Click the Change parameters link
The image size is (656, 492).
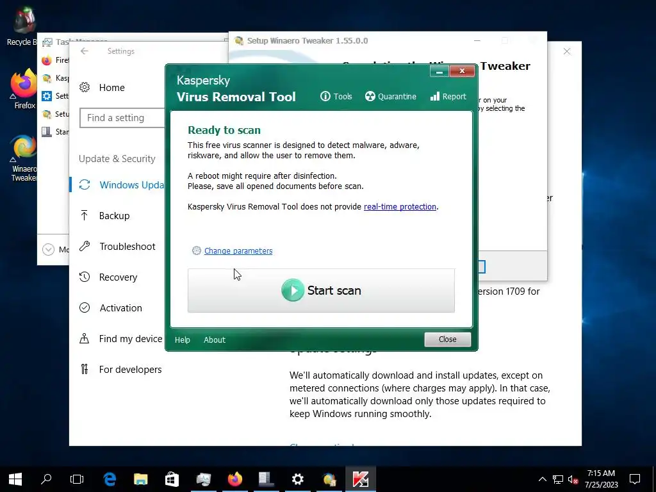(x=238, y=250)
